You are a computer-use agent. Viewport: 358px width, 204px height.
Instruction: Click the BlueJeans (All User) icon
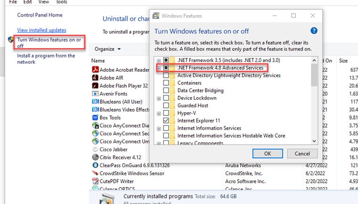95,101
